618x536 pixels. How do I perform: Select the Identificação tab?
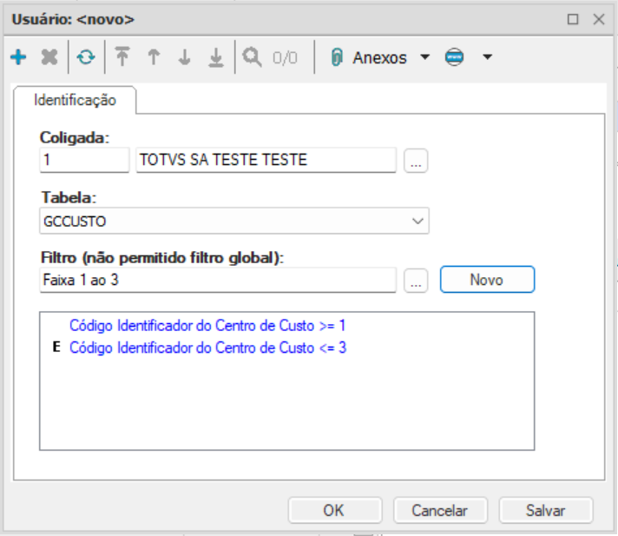pyautogui.click(x=75, y=100)
